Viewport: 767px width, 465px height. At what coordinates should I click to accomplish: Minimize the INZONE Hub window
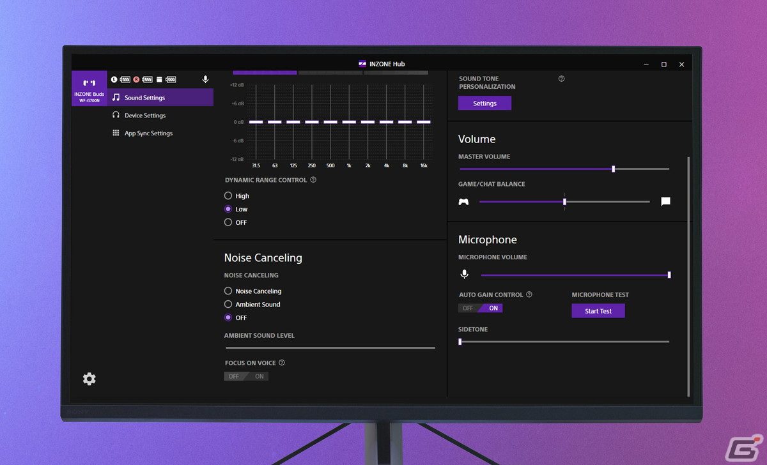point(646,65)
